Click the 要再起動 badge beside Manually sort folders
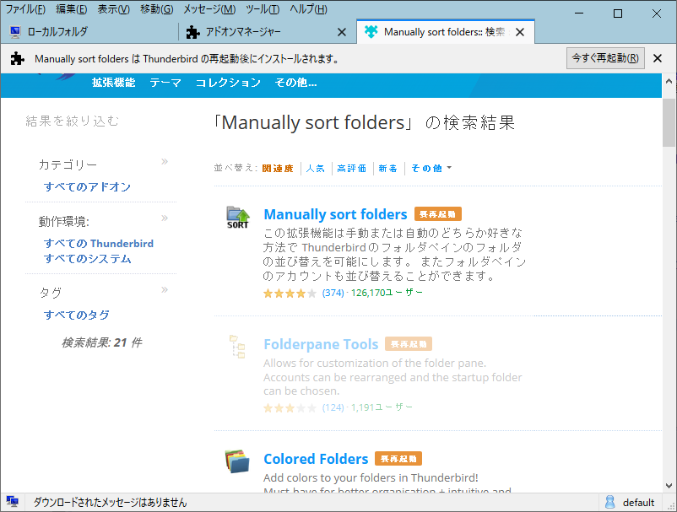 (438, 214)
